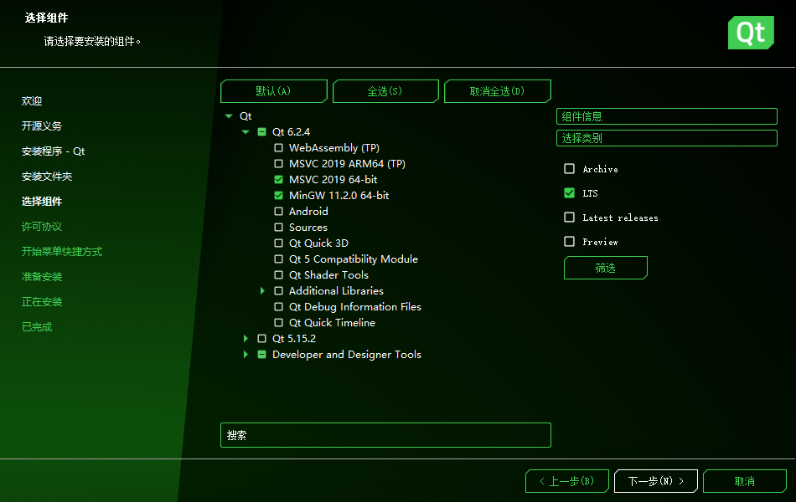Check the Sources component box
This screenshot has width=796, height=502.
(278, 228)
